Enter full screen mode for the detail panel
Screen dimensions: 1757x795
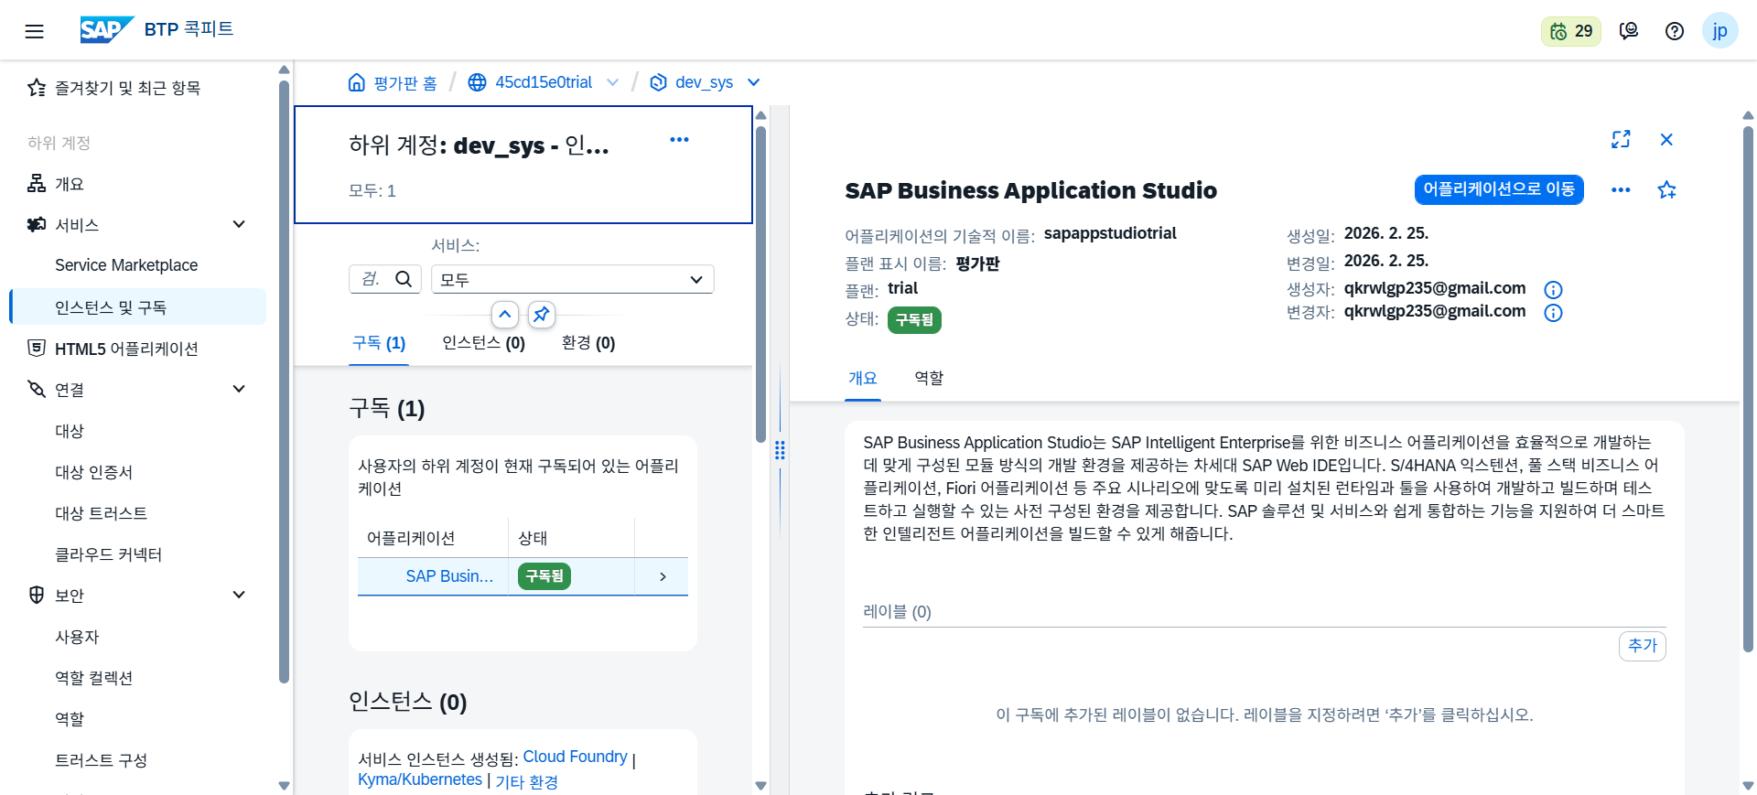click(1621, 139)
